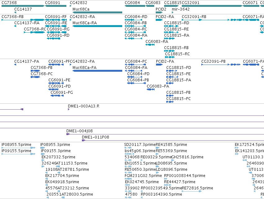
Task: Select the CG6083-PA protein label
Action: pyautogui.click(x=158, y=86)
